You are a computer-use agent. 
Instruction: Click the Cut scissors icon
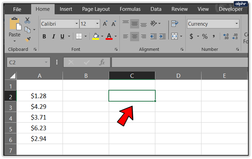click(x=27, y=21)
